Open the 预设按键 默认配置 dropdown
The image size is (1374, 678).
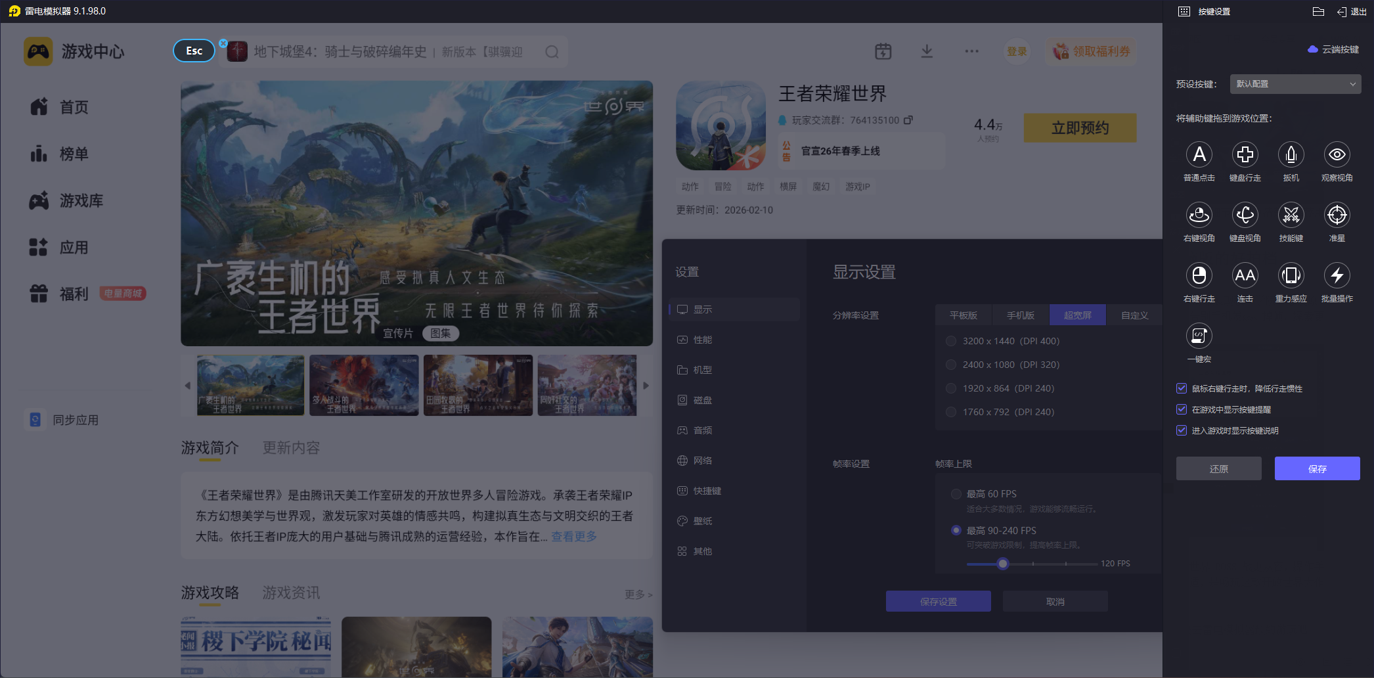[x=1295, y=84]
